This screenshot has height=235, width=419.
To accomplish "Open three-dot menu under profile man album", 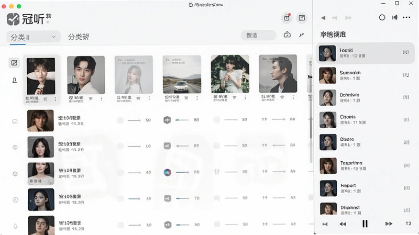I will (293, 97).
